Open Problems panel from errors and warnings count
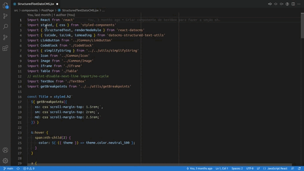This screenshot has width=304, height=171. point(29,168)
